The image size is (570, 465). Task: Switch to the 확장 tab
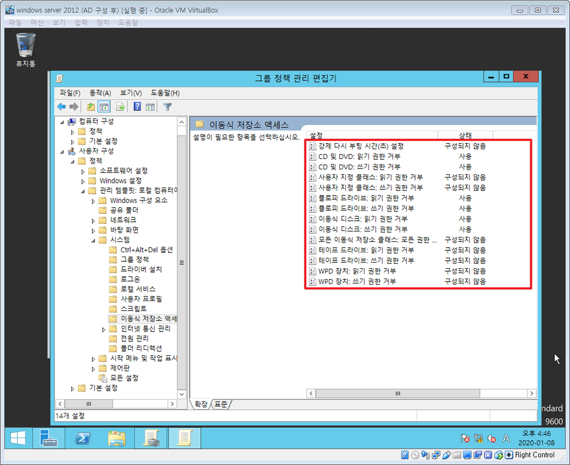[201, 404]
